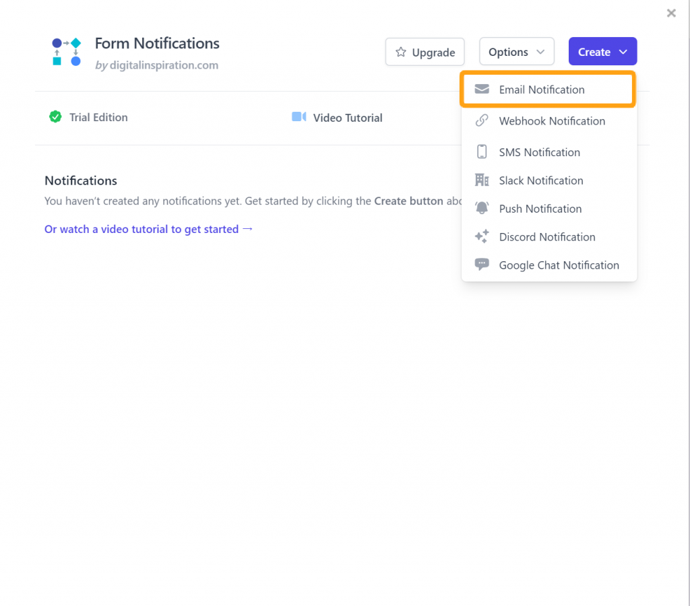Expand the Options dropdown
The image size is (690, 606).
[x=516, y=52]
